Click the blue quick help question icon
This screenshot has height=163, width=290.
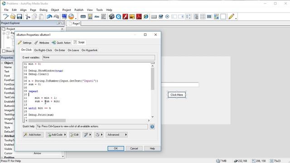pyautogui.click(x=152, y=127)
